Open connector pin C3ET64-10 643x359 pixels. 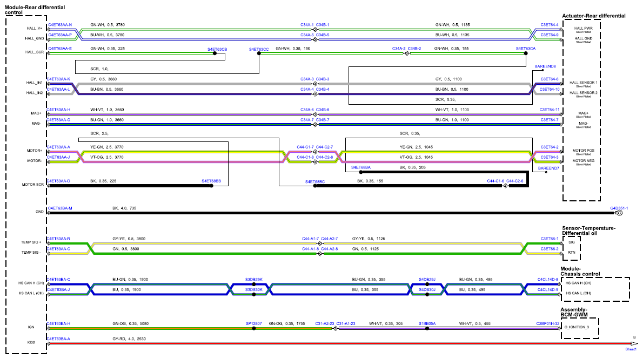[550, 89]
